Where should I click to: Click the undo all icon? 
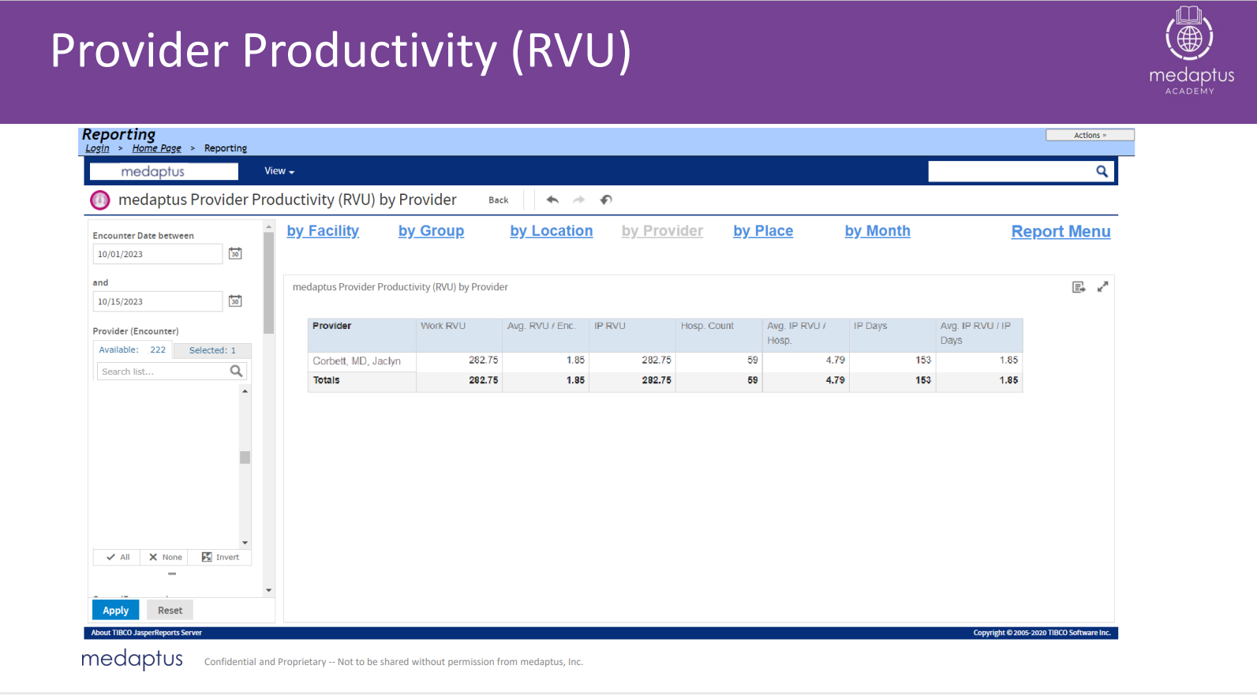[606, 200]
